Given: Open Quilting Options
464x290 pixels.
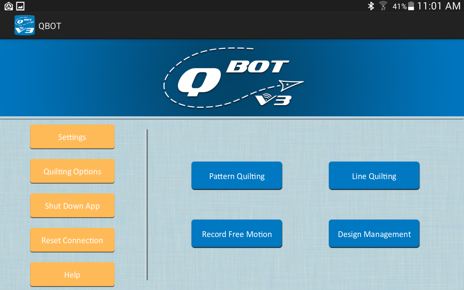Looking at the screenshot, I should [72, 171].
